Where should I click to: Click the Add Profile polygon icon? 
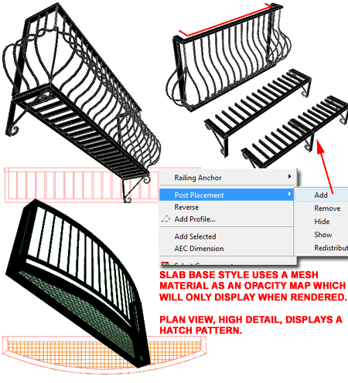click(x=165, y=219)
